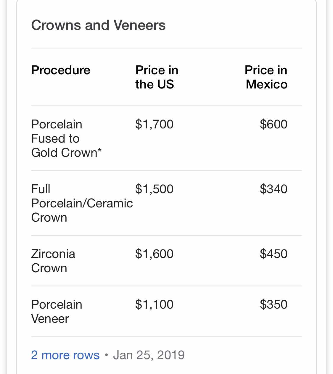Image resolution: width=333 pixels, height=374 pixels.
Task: Select the Full Porcelain/Ceramic Crown label
Action: (82, 203)
